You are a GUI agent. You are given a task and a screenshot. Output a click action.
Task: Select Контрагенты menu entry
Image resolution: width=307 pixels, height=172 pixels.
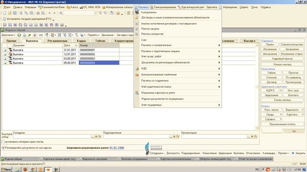point(178,12)
